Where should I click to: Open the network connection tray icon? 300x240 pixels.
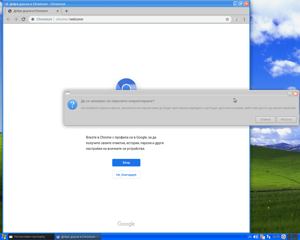(268, 237)
